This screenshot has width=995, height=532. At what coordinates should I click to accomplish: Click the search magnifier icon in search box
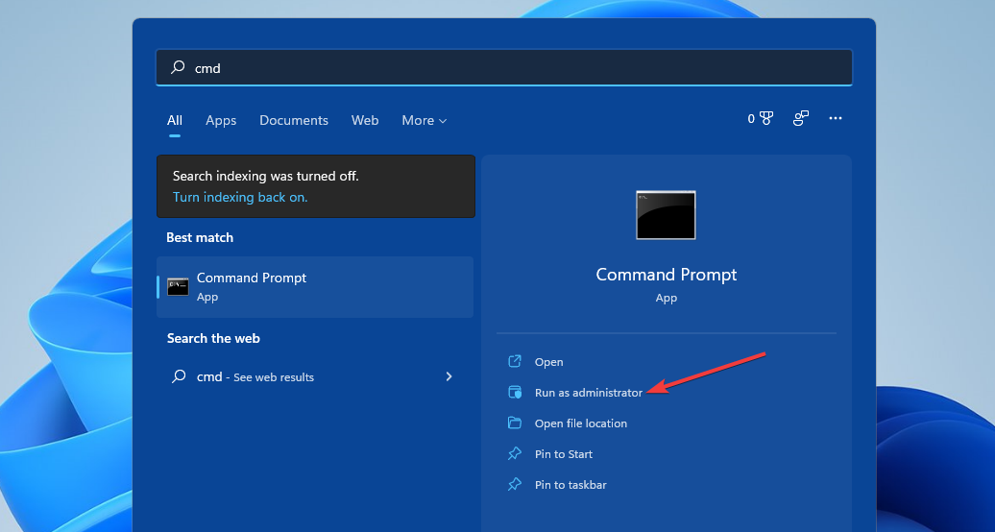coord(178,66)
